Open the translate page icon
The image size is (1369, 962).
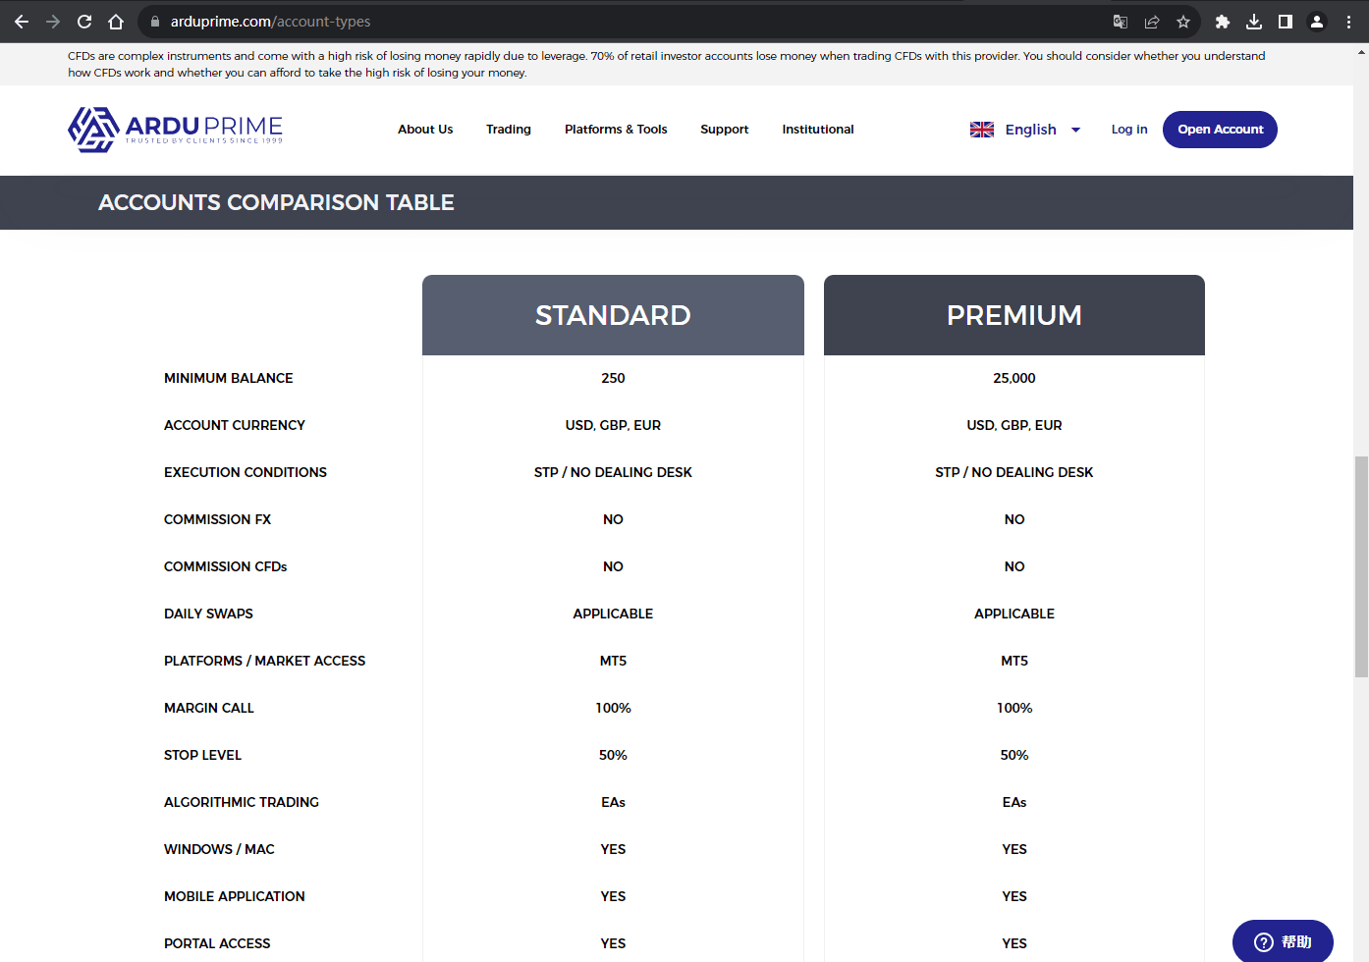1121,22
